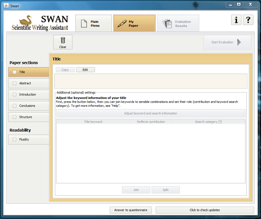Select the Structure paper section
Viewport: 261px width, 219px height.
pos(29,117)
